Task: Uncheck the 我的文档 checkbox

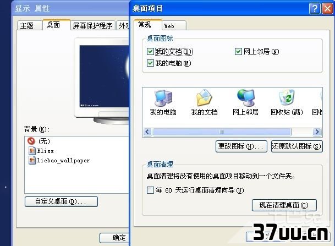Action: (x=150, y=52)
